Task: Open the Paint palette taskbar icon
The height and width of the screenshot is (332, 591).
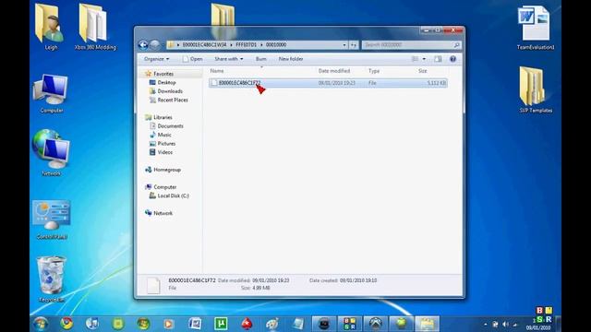Action: [x=272, y=324]
